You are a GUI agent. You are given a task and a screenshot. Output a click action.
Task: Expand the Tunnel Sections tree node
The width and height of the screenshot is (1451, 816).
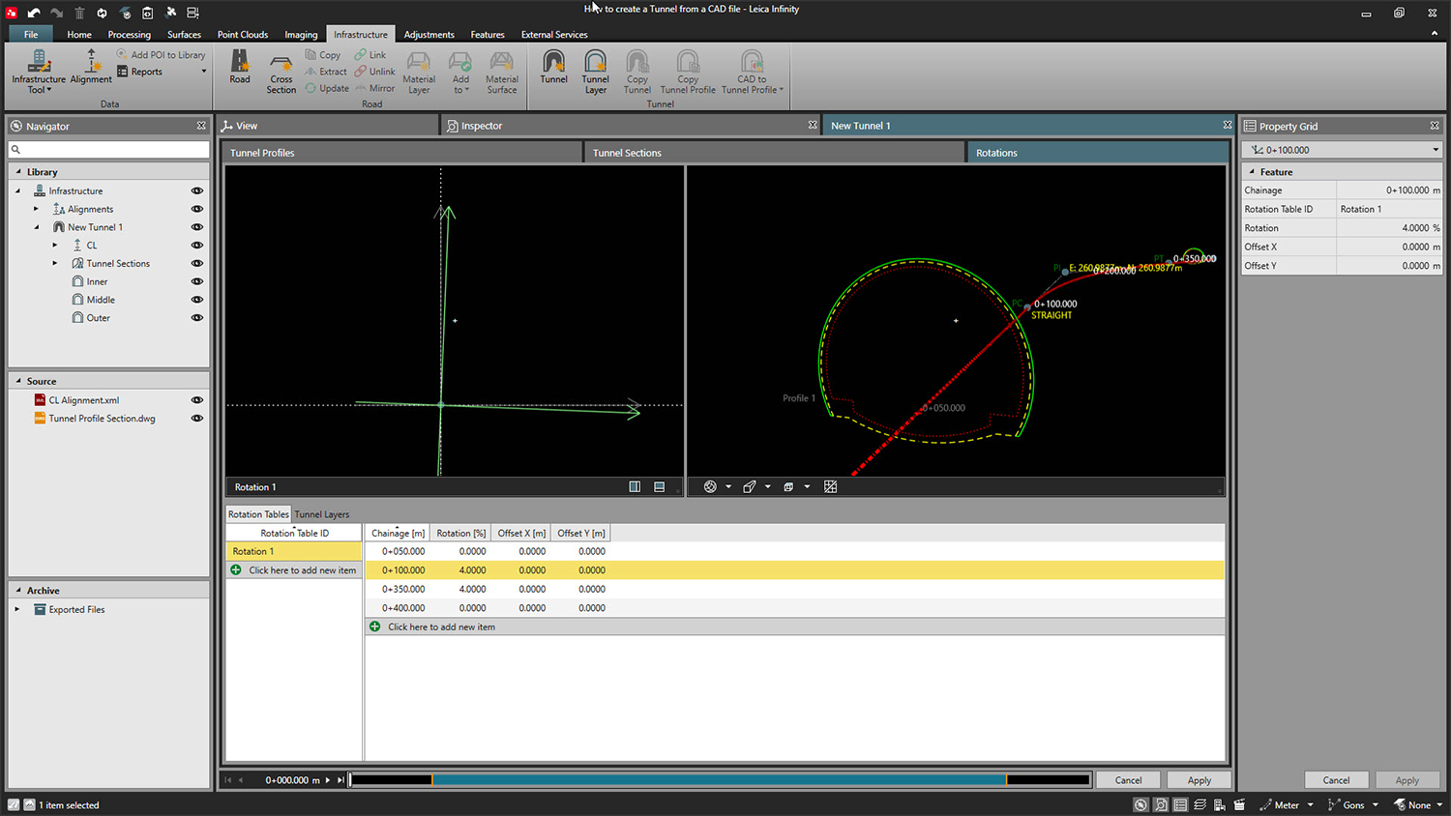click(55, 263)
